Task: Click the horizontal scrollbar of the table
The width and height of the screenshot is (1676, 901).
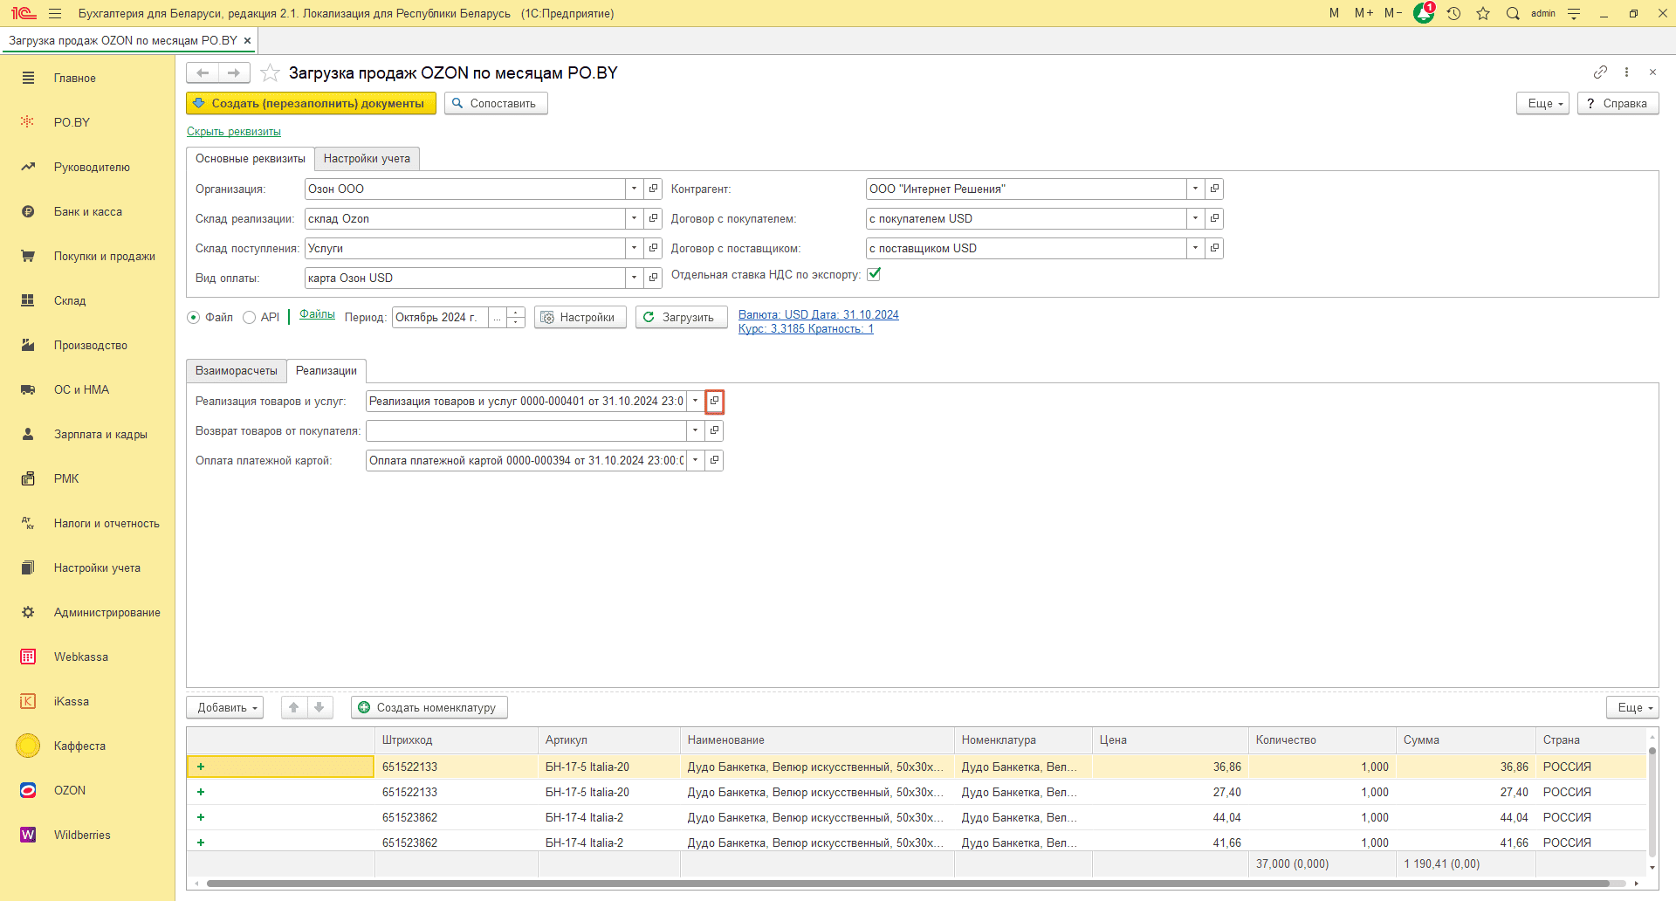Action: pyautogui.click(x=908, y=884)
